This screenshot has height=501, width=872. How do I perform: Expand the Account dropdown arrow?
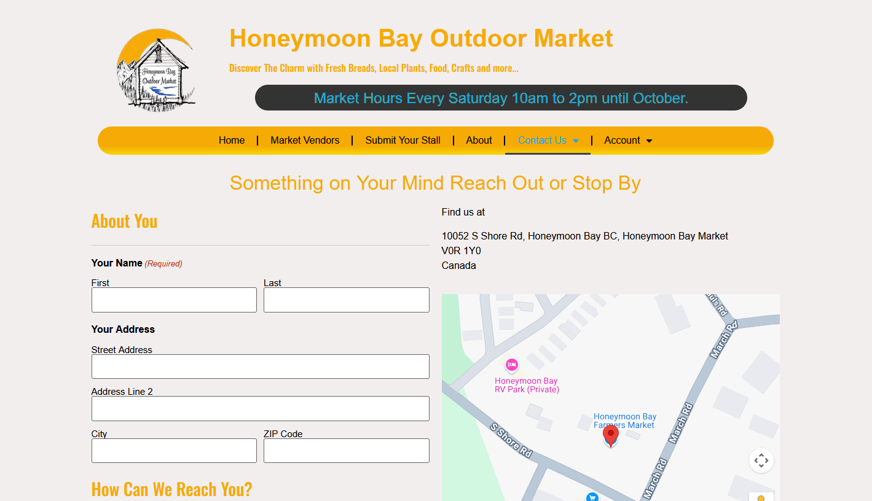coord(649,141)
